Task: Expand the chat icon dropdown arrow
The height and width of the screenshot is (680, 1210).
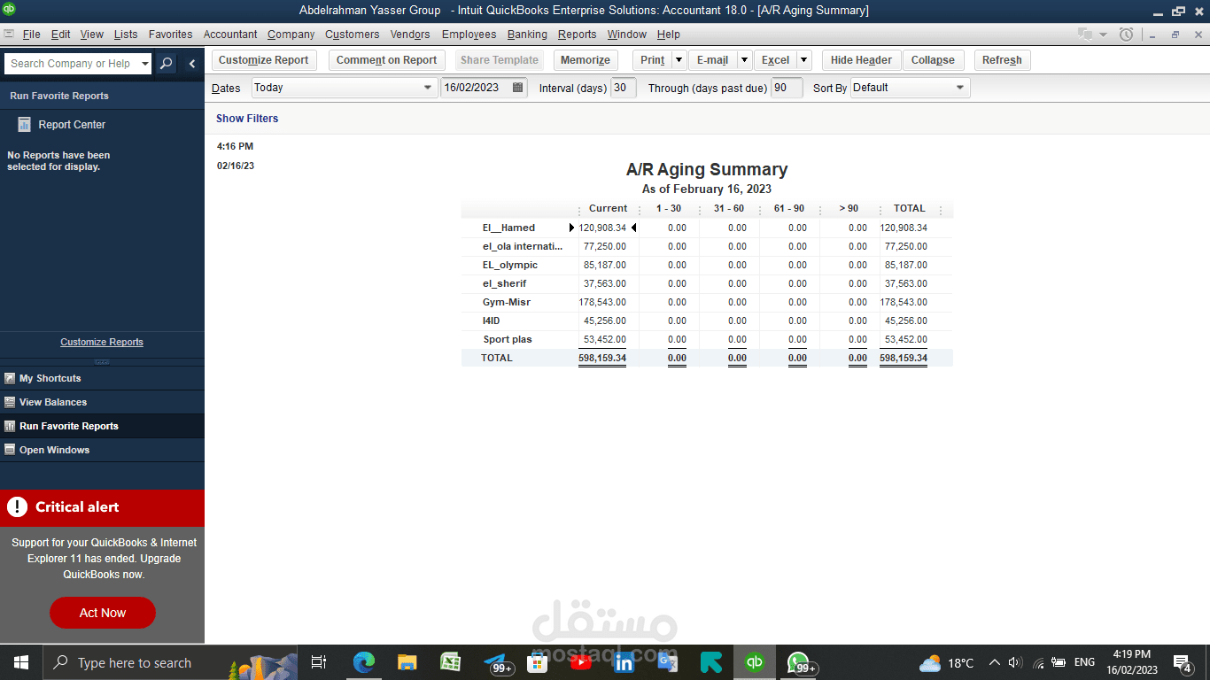Action: tap(1104, 35)
